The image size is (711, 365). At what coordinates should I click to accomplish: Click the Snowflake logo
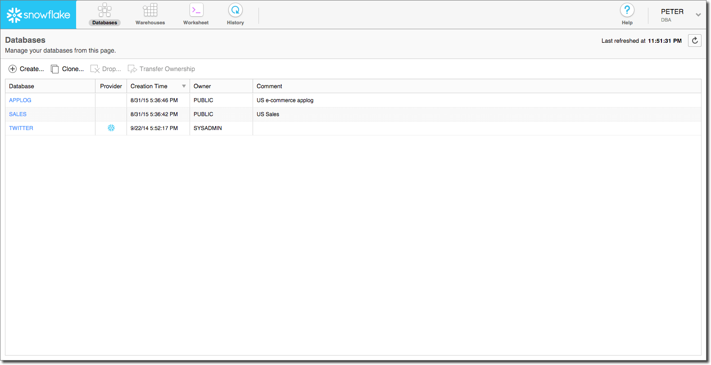point(39,15)
